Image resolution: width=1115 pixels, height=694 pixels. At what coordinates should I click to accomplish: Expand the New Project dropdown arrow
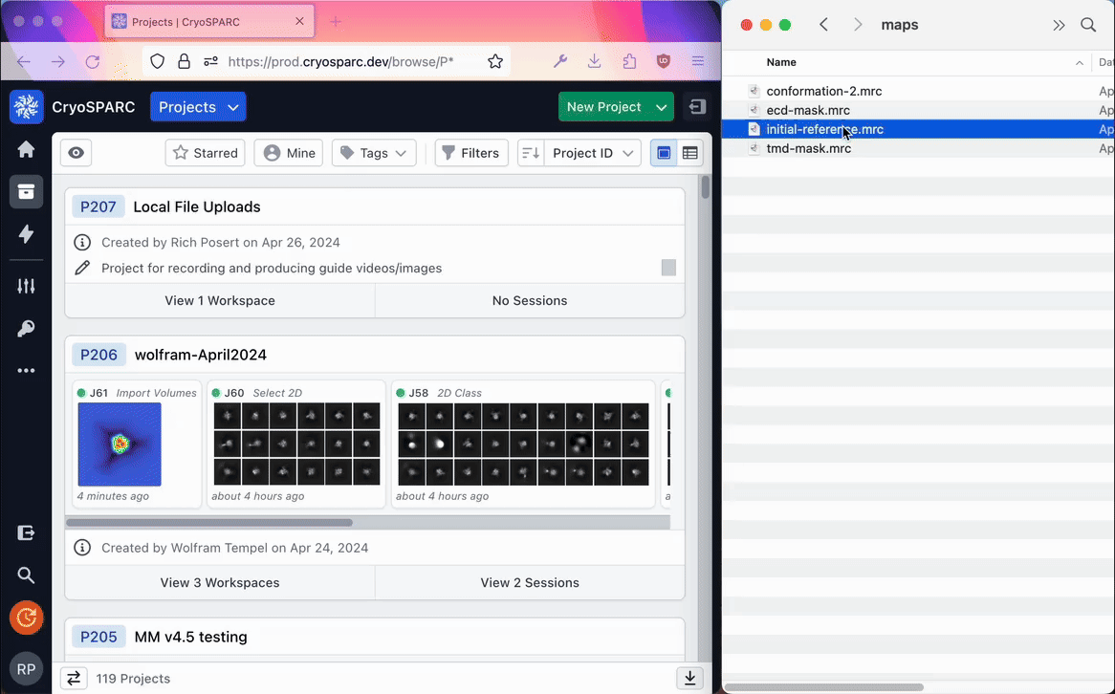click(662, 107)
